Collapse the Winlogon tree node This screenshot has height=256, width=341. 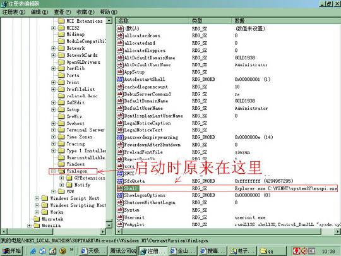coord(53,171)
